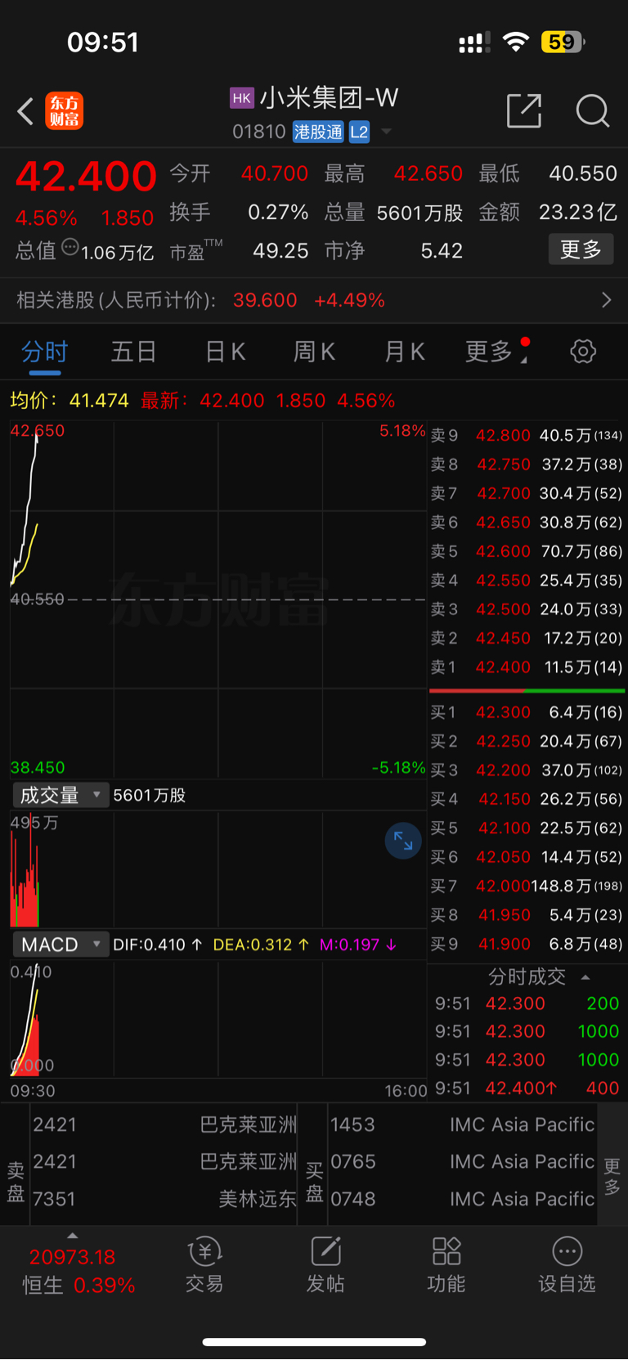Tap the share/export icon
628x1360 pixels.
pos(524,110)
